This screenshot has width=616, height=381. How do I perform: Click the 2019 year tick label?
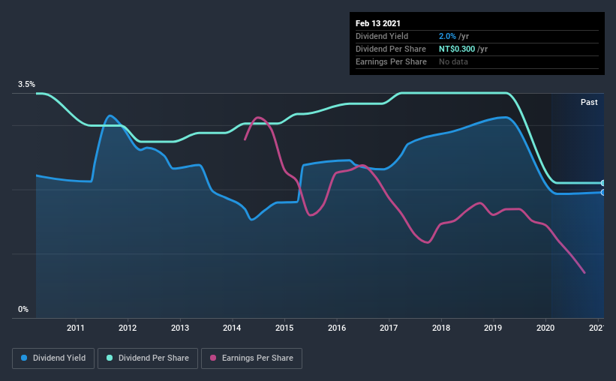click(493, 328)
